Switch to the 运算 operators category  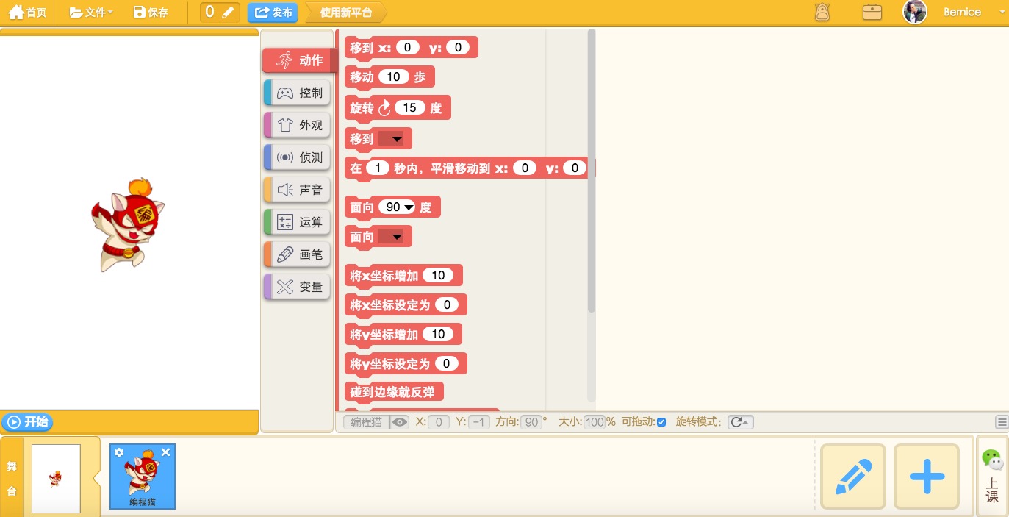[x=297, y=223]
